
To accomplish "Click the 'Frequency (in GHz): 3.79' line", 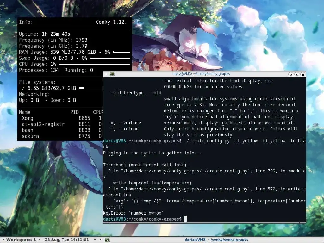I will click(x=53, y=46).
